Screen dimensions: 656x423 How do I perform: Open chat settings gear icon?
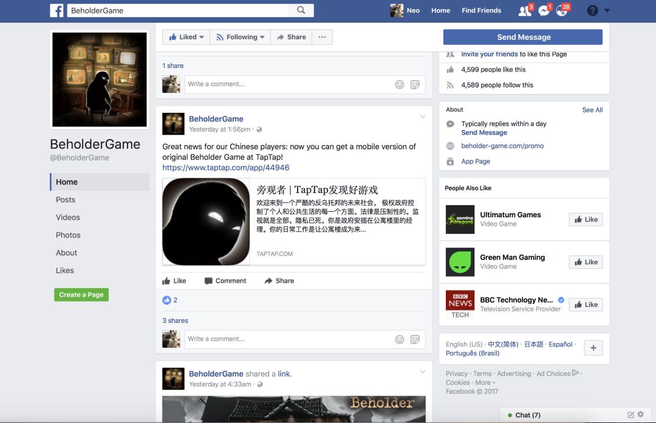641,415
